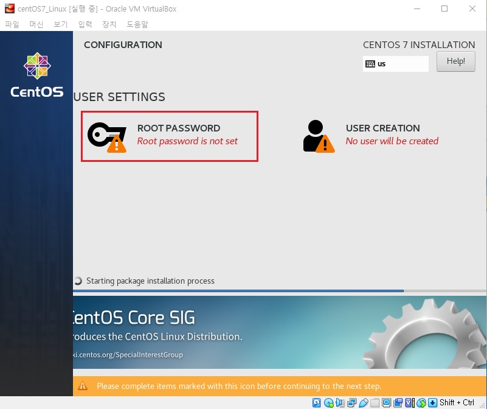Open the 머신 menu
Screen dimensions: 487x409
(36, 24)
